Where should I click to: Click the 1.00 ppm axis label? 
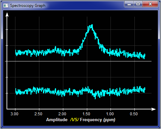point(110,114)
